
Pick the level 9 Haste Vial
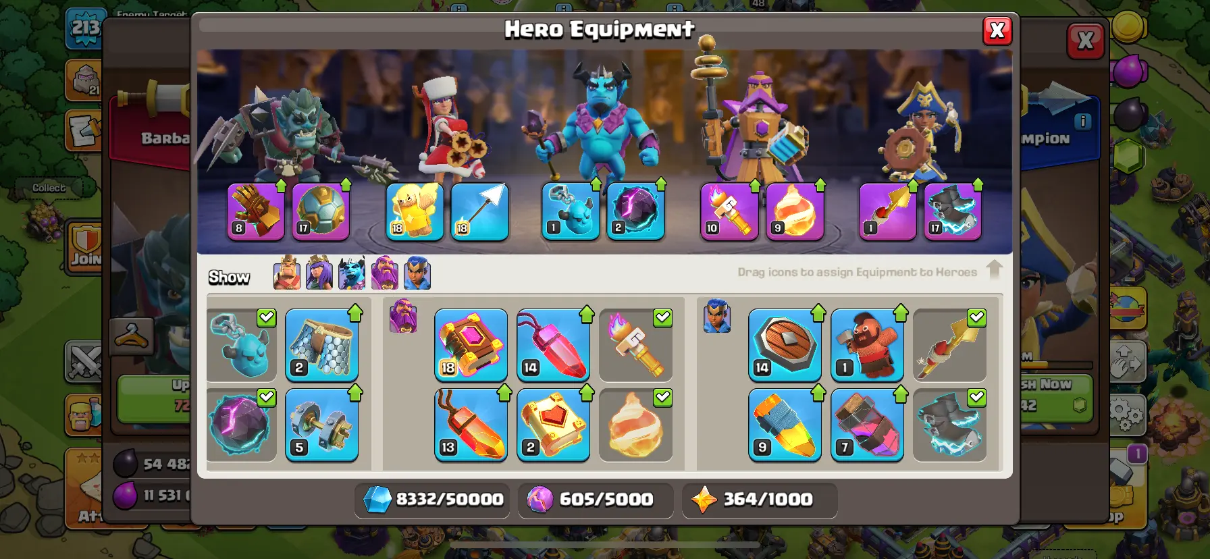pos(785,425)
